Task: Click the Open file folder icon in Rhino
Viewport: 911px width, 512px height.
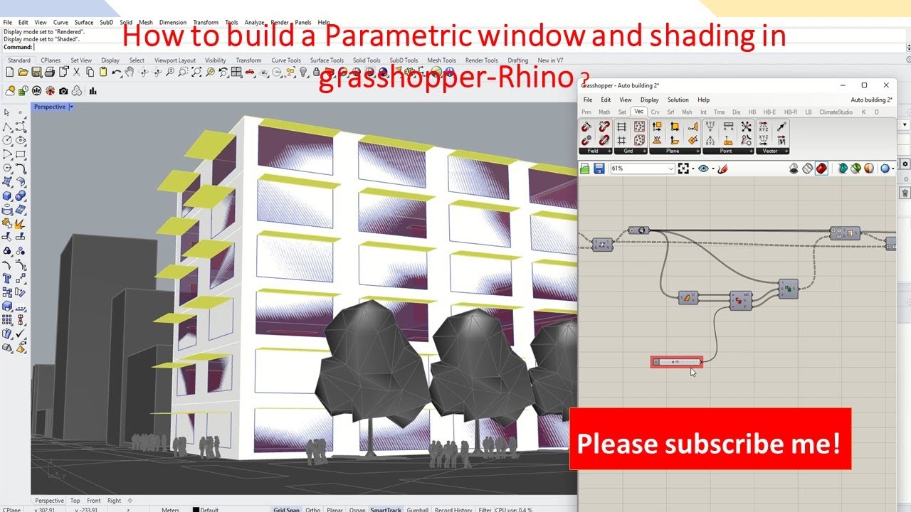Action: tap(23, 72)
